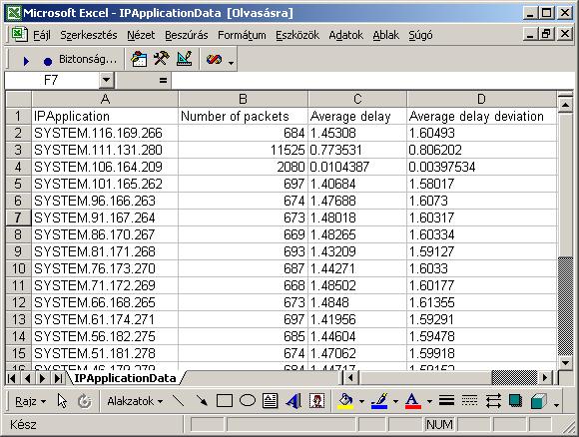Select column C header
This screenshot has height=437, width=579.
coord(357,99)
